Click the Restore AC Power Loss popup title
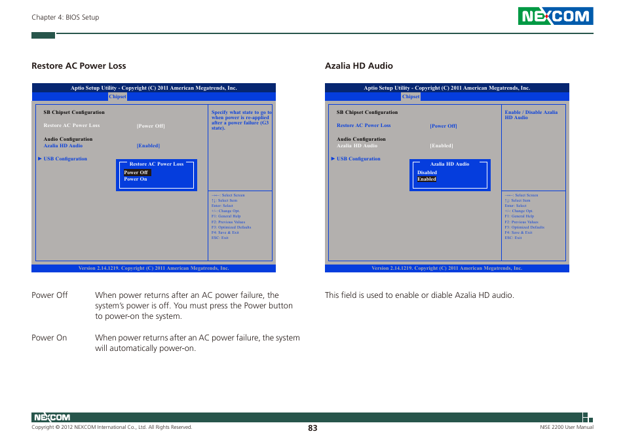Image resolution: width=625 pixels, height=440 pixels. point(156,164)
